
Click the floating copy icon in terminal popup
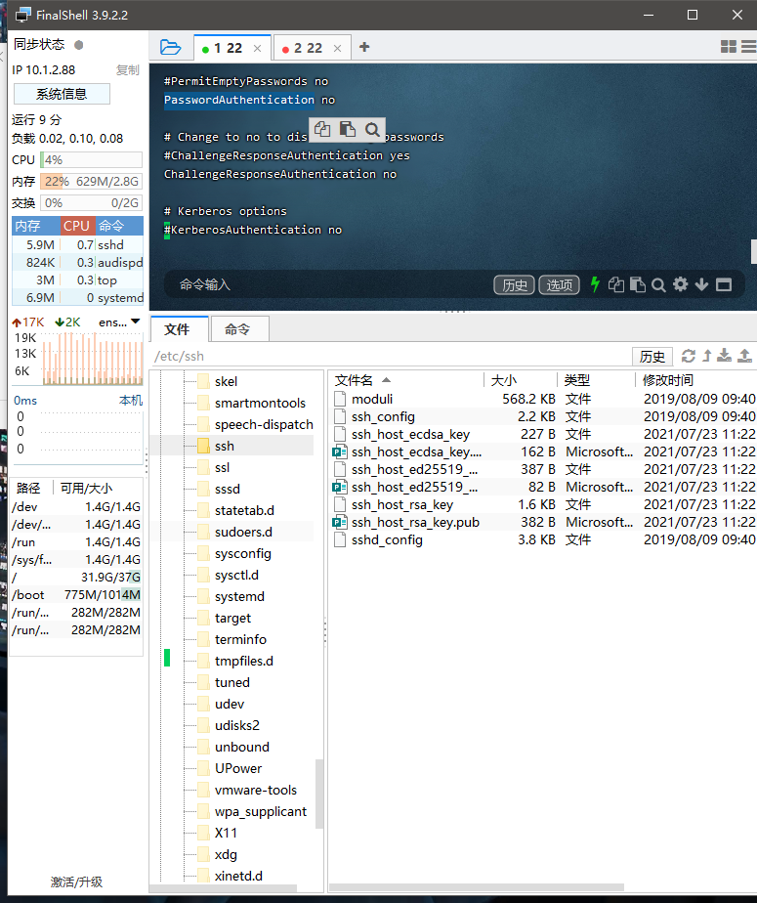point(322,129)
